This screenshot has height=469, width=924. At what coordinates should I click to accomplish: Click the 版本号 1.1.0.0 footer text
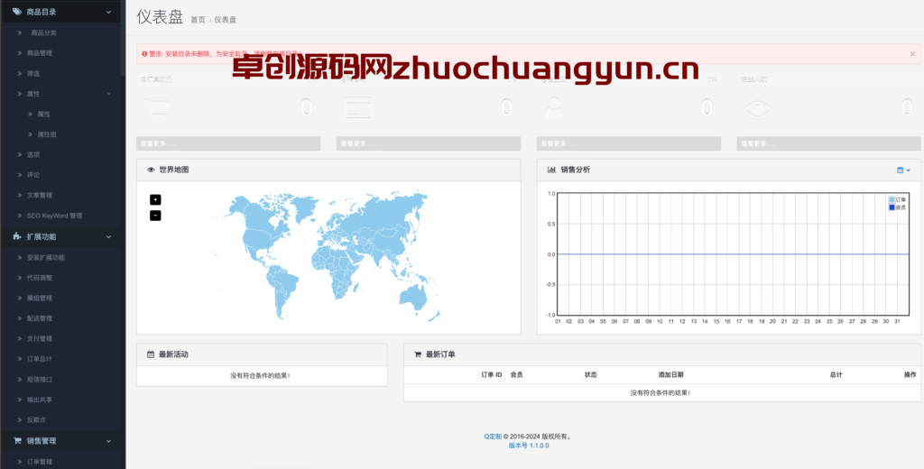529,446
